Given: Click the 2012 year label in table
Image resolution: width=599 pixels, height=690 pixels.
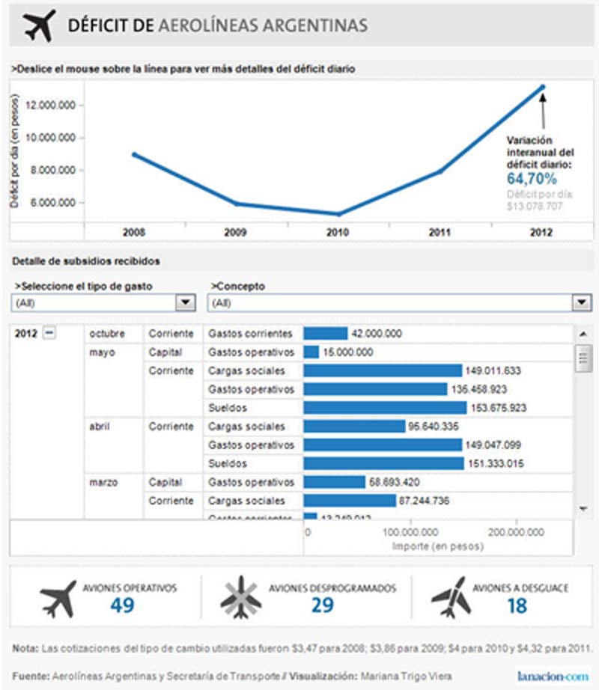Looking at the screenshot, I should (26, 334).
